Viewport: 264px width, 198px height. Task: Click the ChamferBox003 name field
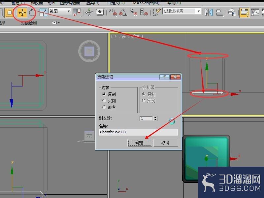[138, 132]
